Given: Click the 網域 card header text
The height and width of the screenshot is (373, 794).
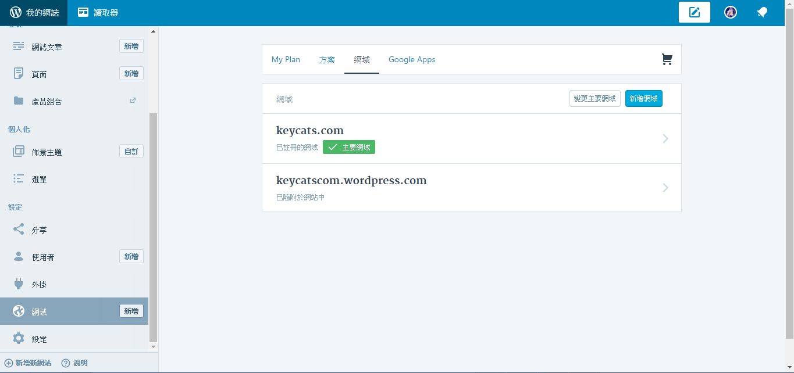Looking at the screenshot, I should [284, 99].
